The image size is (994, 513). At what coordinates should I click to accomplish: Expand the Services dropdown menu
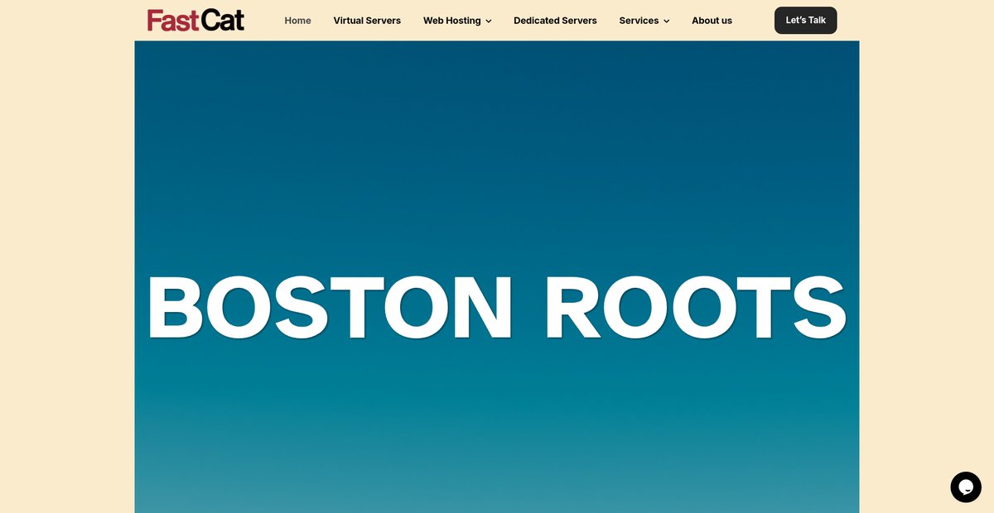tap(644, 21)
